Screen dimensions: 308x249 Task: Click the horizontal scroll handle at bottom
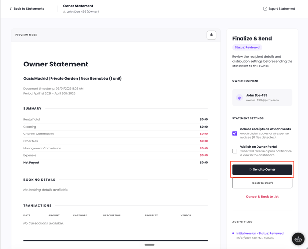[x=150, y=245]
